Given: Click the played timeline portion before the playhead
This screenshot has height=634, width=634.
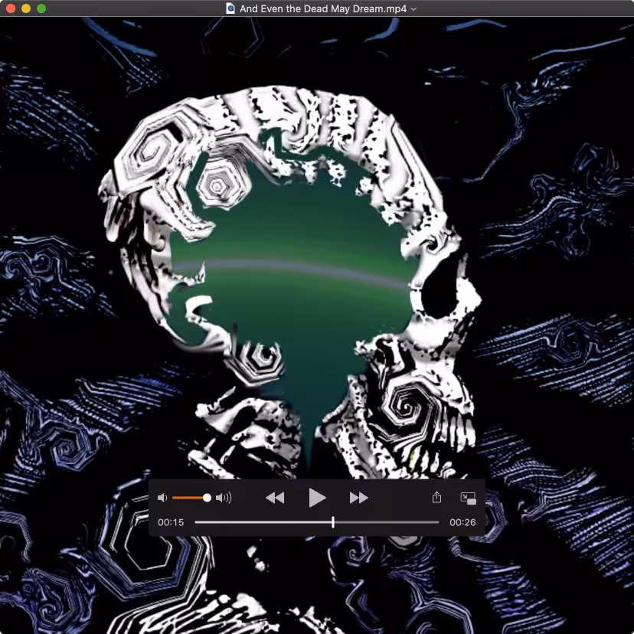Looking at the screenshot, I should click(x=263, y=522).
